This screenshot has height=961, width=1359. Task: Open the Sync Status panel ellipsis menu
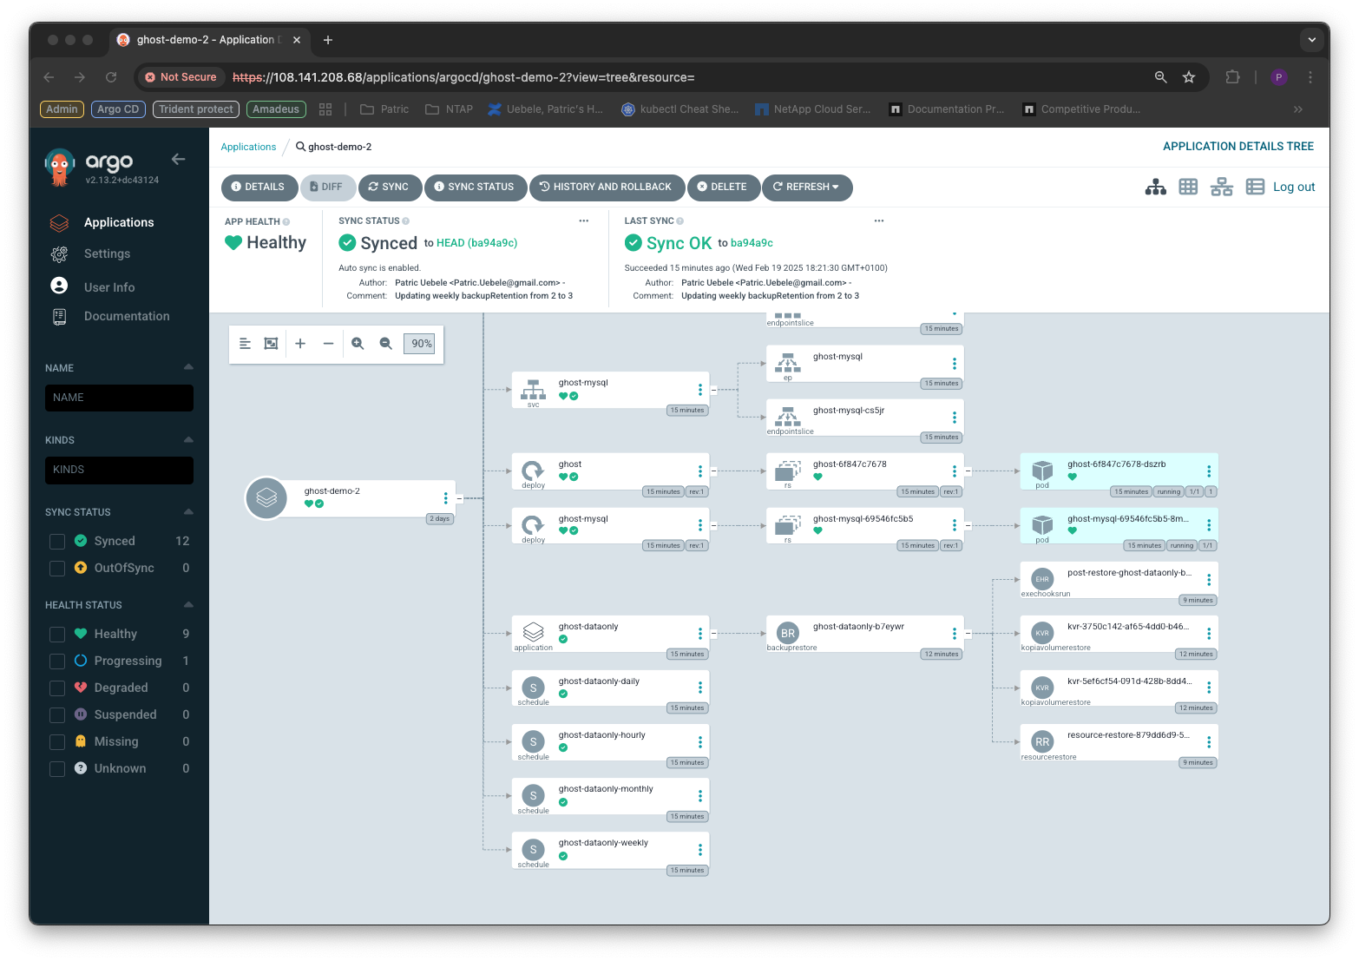(x=584, y=221)
